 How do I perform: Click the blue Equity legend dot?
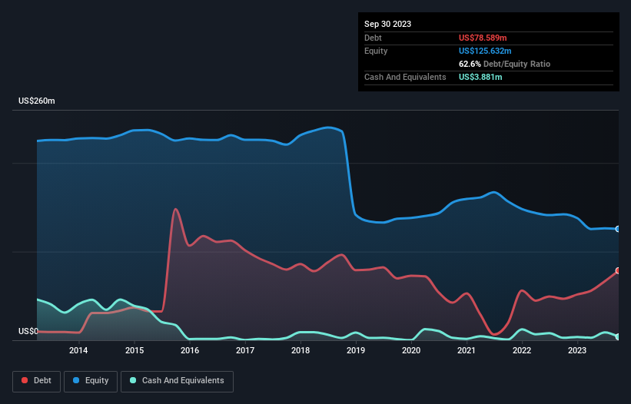(76, 380)
